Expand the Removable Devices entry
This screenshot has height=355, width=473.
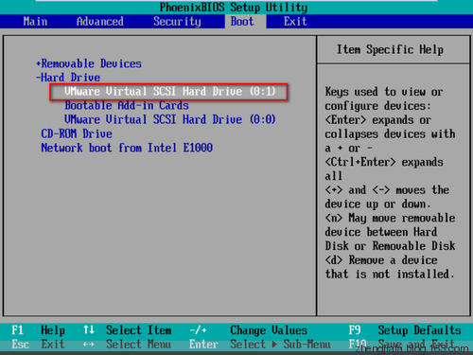(x=89, y=63)
